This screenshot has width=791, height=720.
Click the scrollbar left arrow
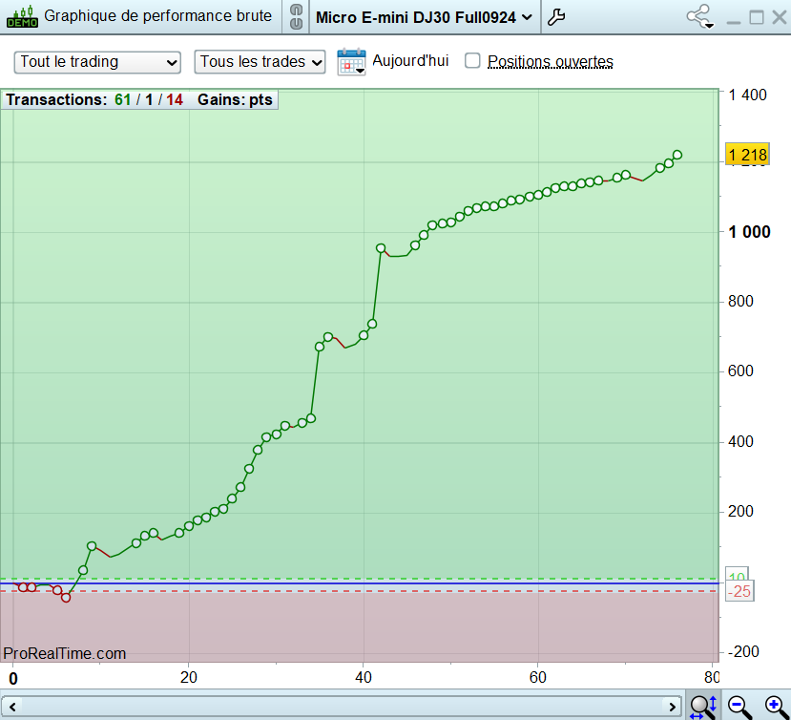click(x=12, y=707)
